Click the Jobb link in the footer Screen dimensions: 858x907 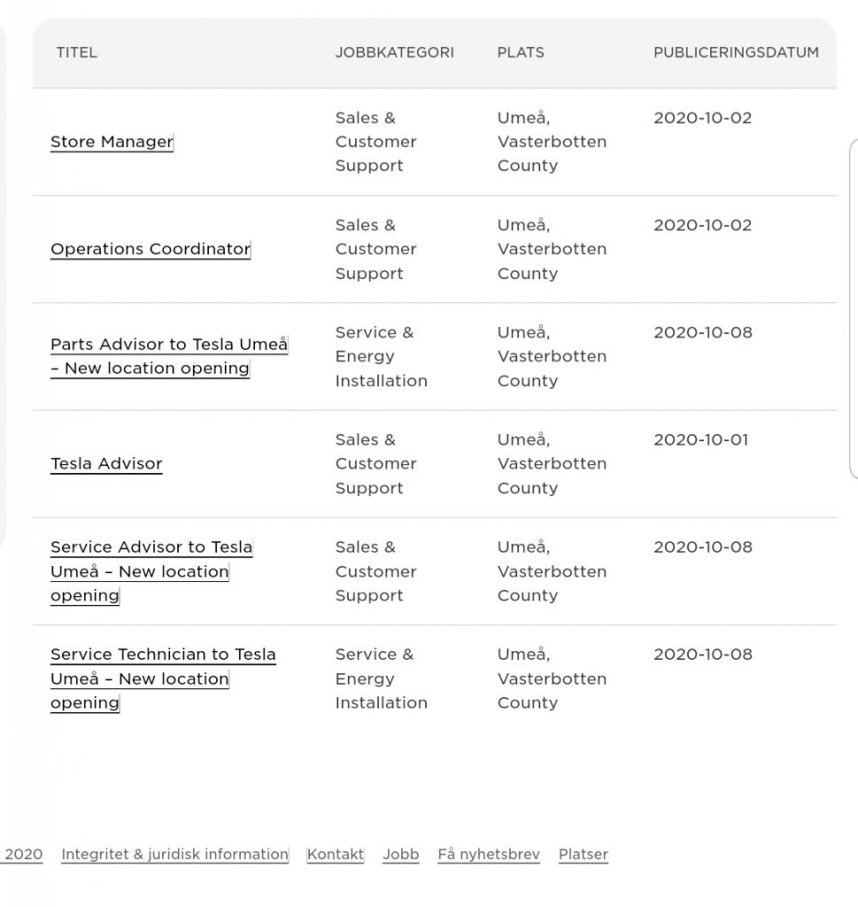pyautogui.click(x=400, y=855)
